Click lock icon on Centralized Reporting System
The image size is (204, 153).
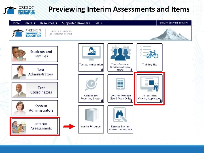click(x=102, y=101)
